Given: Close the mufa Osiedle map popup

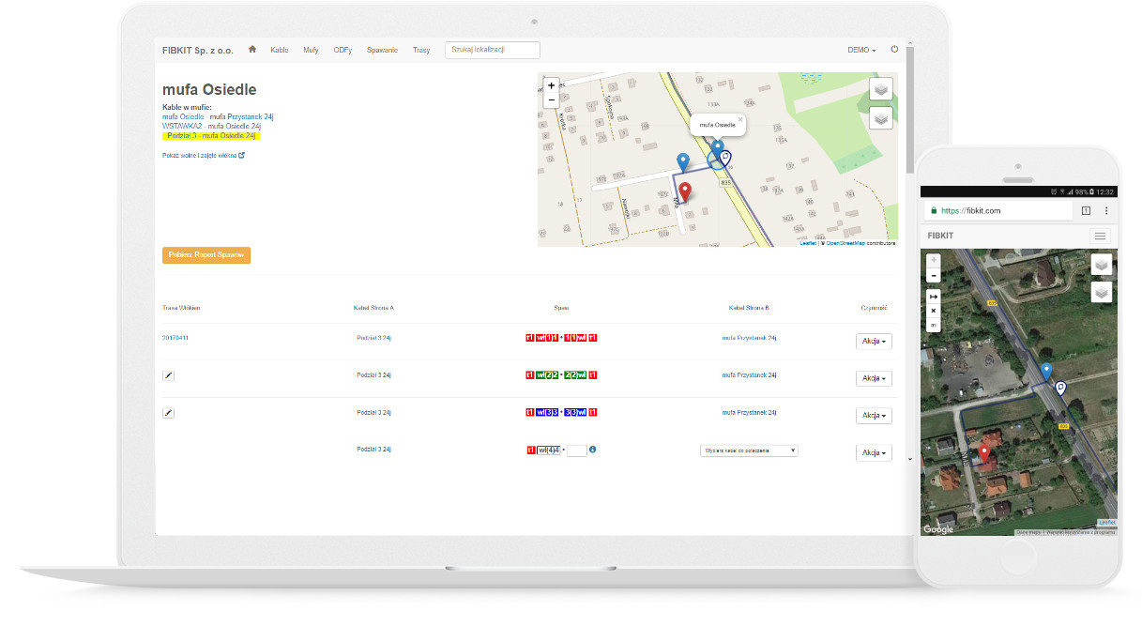Looking at the screenshot, I should (739, 119).
